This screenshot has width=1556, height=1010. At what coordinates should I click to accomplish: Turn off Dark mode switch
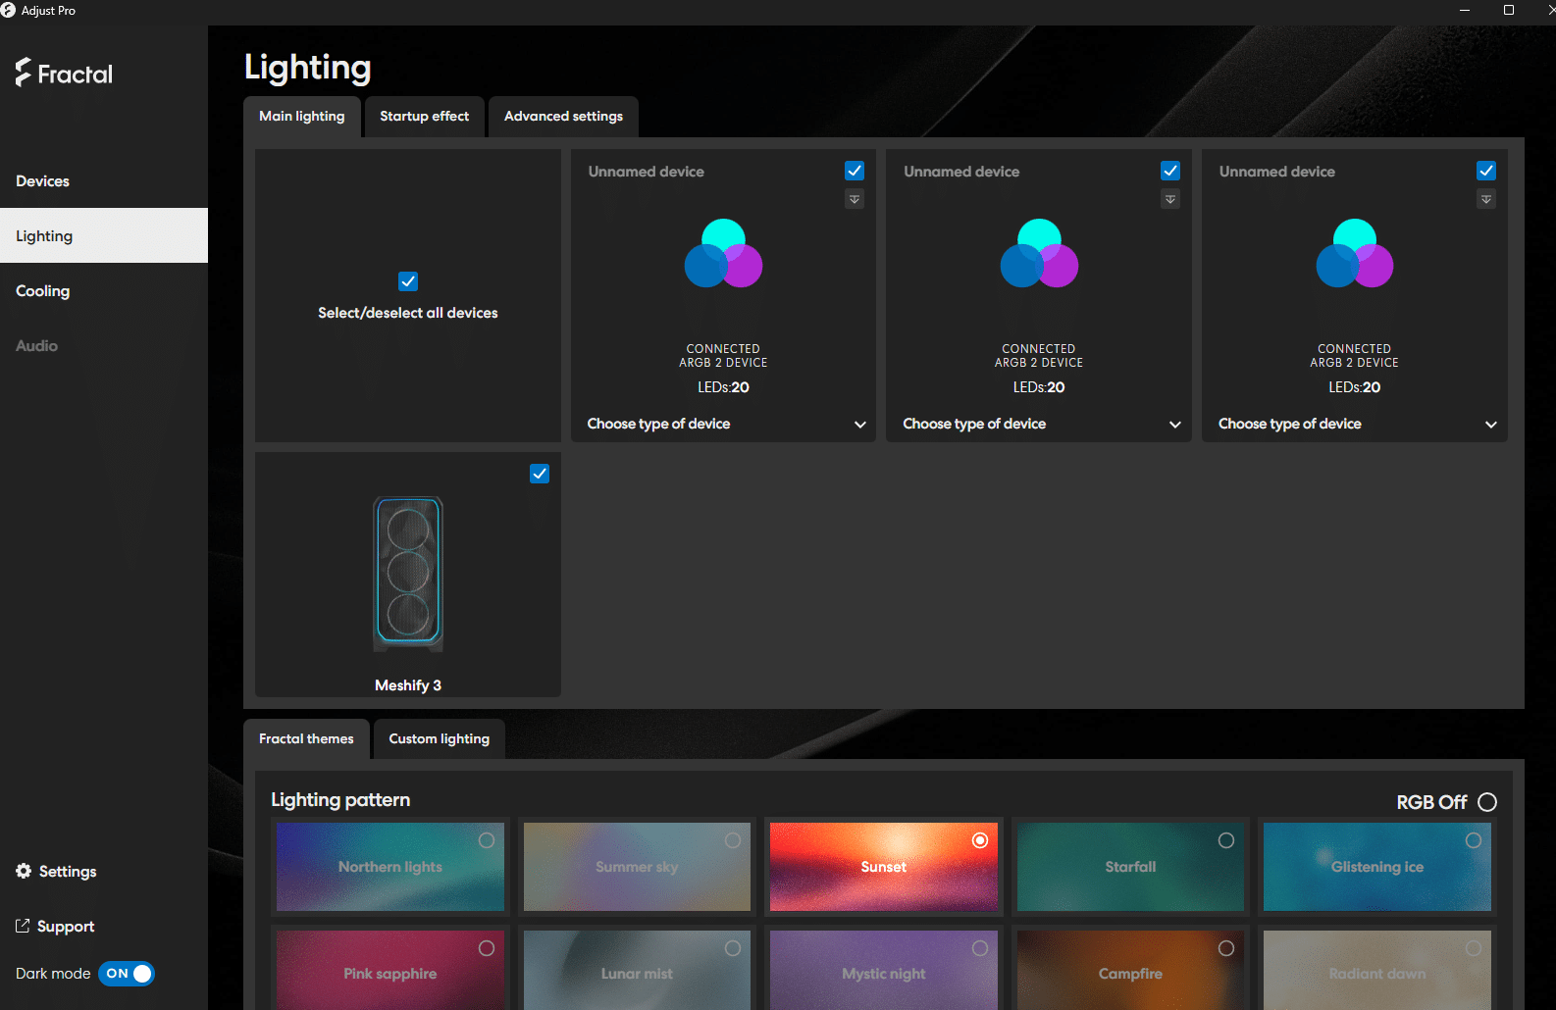pos(127,974)
